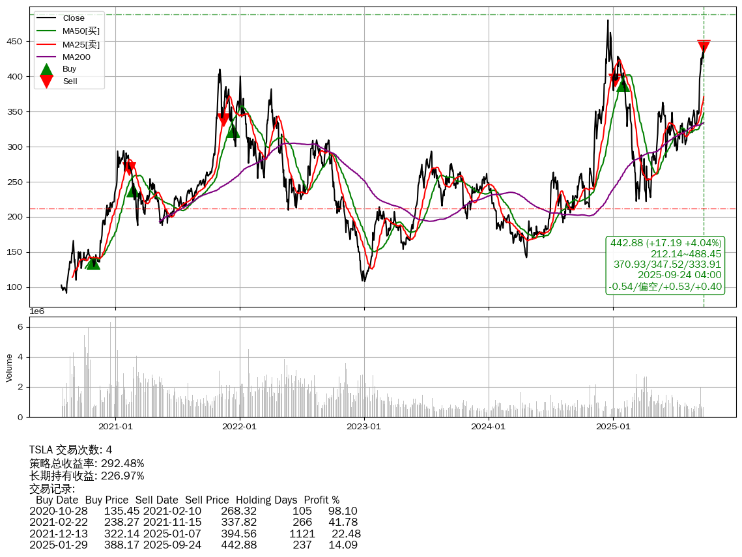Click the 442.88 price line in the info box
Viewport: 742px width, 557px height.
point(666,242)
